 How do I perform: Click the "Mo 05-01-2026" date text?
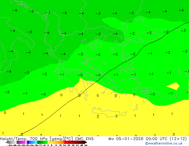(x=126, y=139)
